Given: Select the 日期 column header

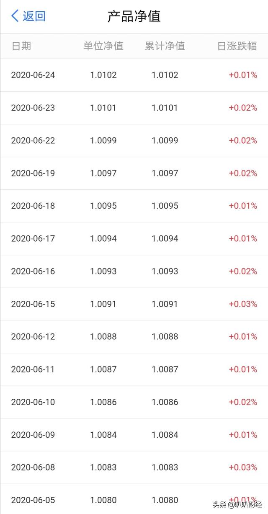Looking at the screenshot, I should (x=21, y=46).
